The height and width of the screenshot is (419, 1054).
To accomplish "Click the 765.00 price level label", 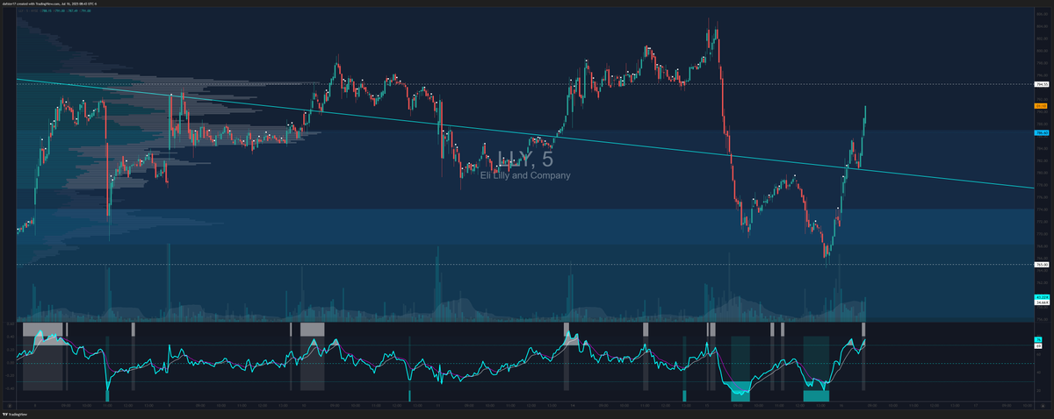I will (1043, 265).
